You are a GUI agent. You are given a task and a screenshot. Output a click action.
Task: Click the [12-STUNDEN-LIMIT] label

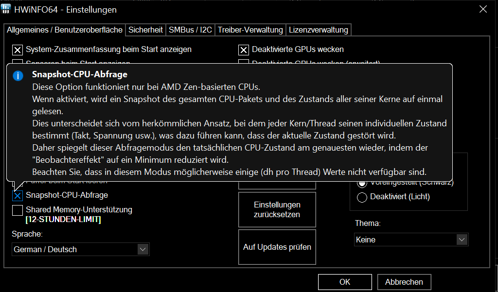[x=63, y=219]
